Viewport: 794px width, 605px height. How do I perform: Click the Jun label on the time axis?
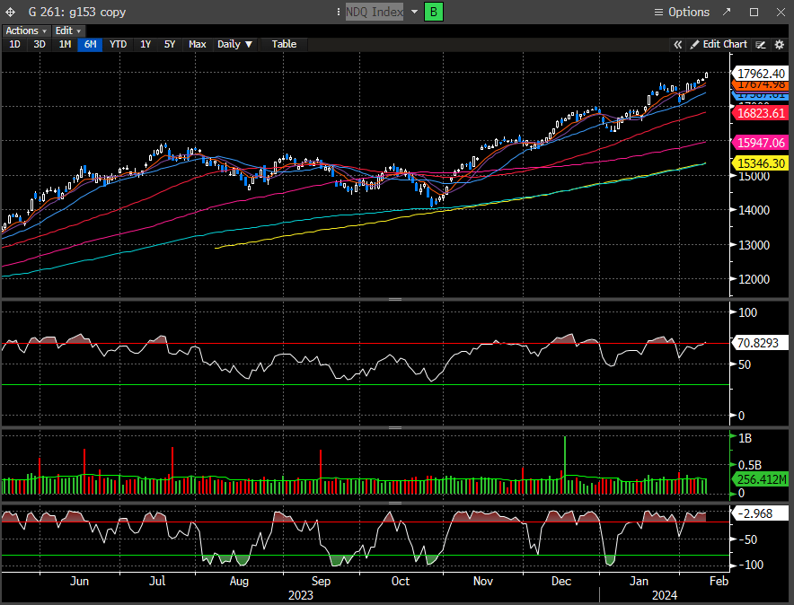pyautogui.click(x=80, y=582)
